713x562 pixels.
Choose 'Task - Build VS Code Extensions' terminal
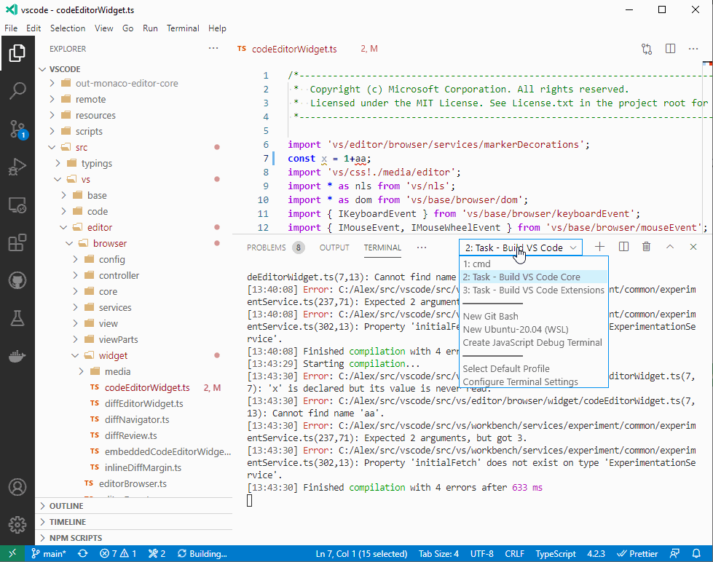[x=533, y=290]
